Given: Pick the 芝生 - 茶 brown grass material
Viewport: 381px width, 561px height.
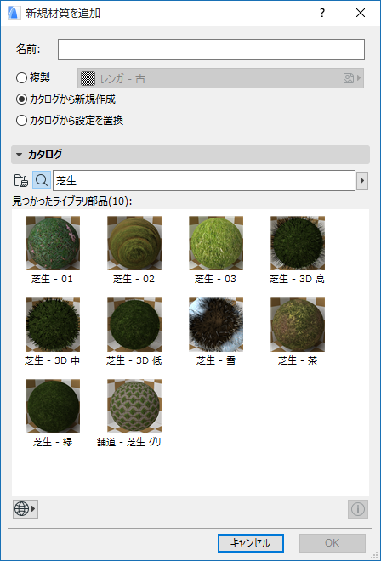Looking at the screenshot, I should [x=298, y=325].
